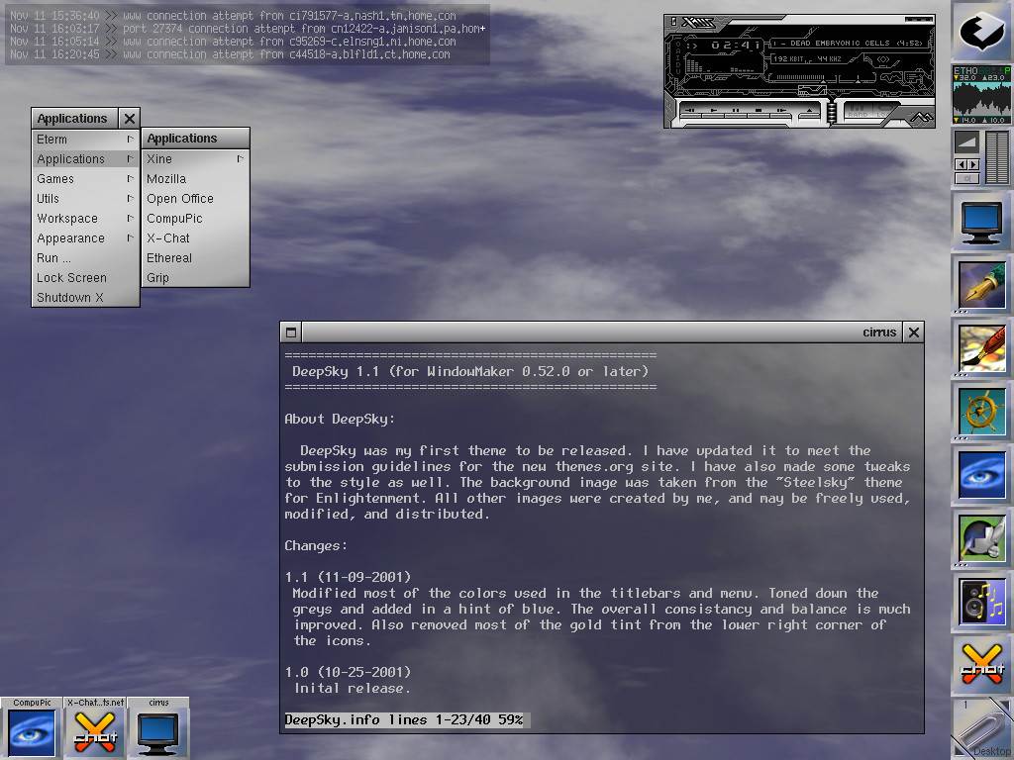1014x760 pixels.
Task: Launch the paintbrush application in the dock
Action: click(981, 347)
